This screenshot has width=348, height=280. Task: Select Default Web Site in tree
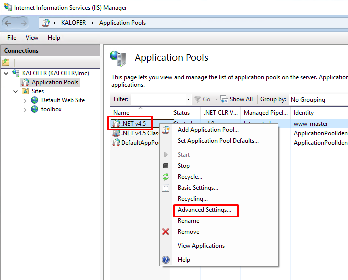[63, 100]
